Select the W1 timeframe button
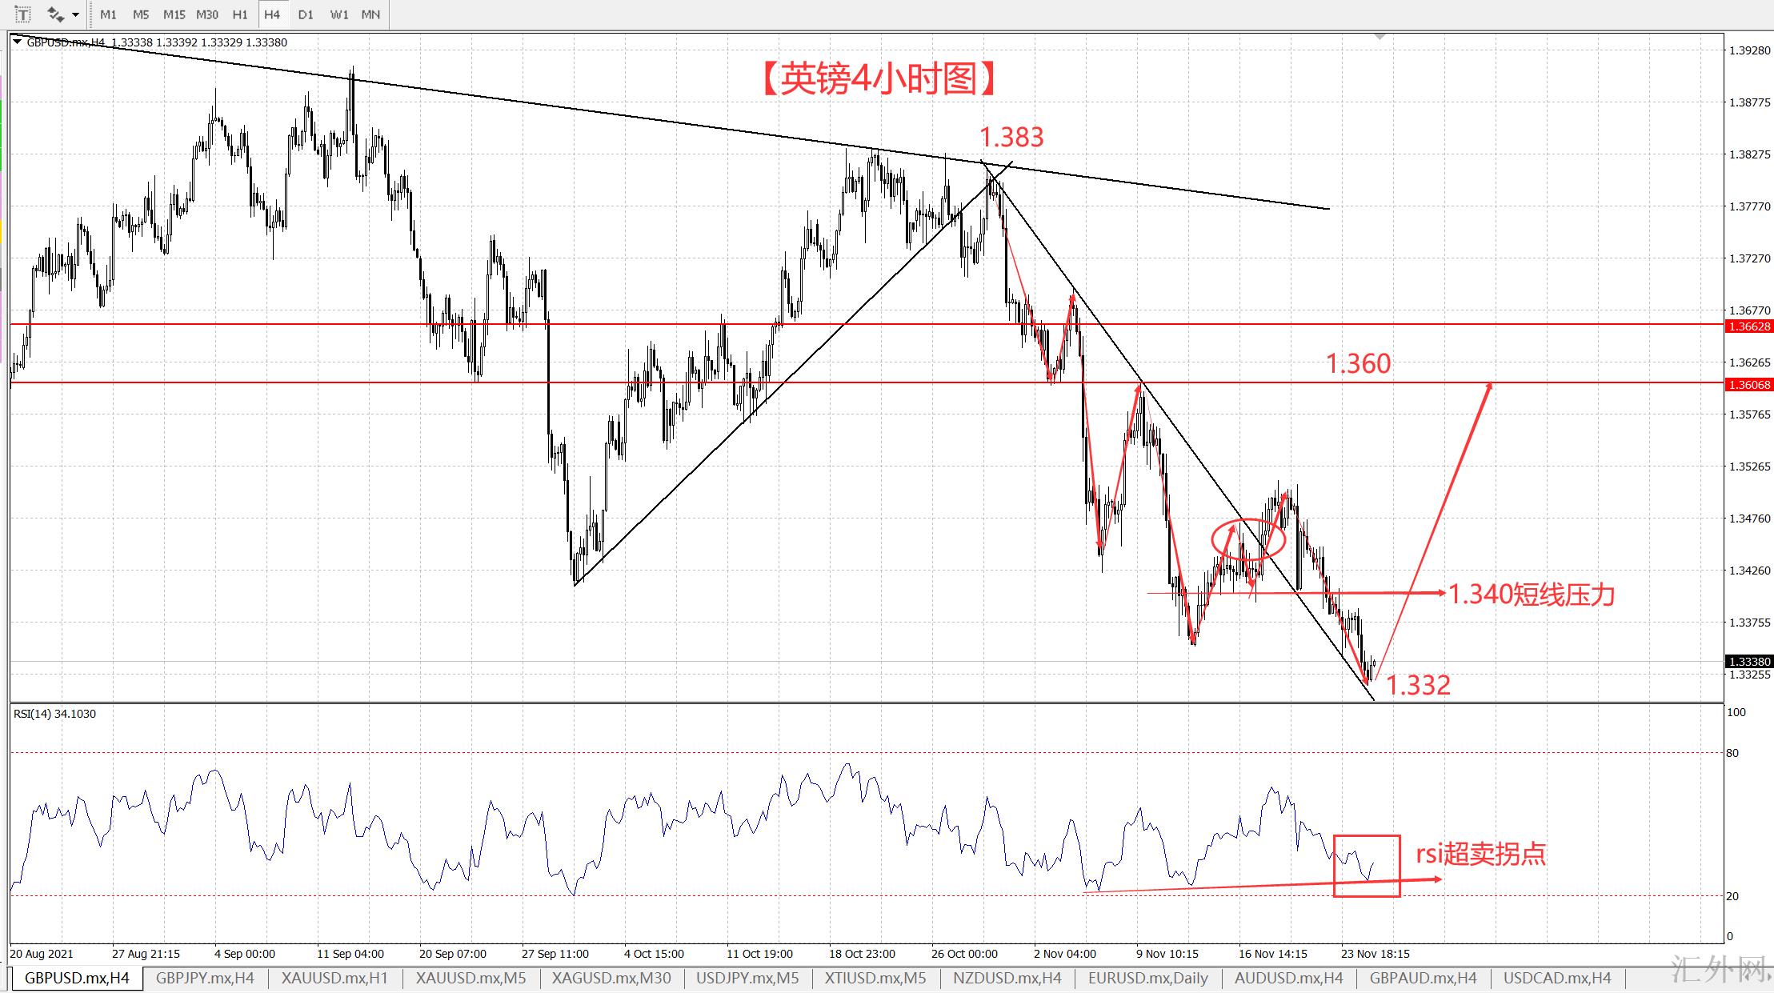Viewport: 1774px width, 993px height. pyautogui.click(x=338, y=14)
